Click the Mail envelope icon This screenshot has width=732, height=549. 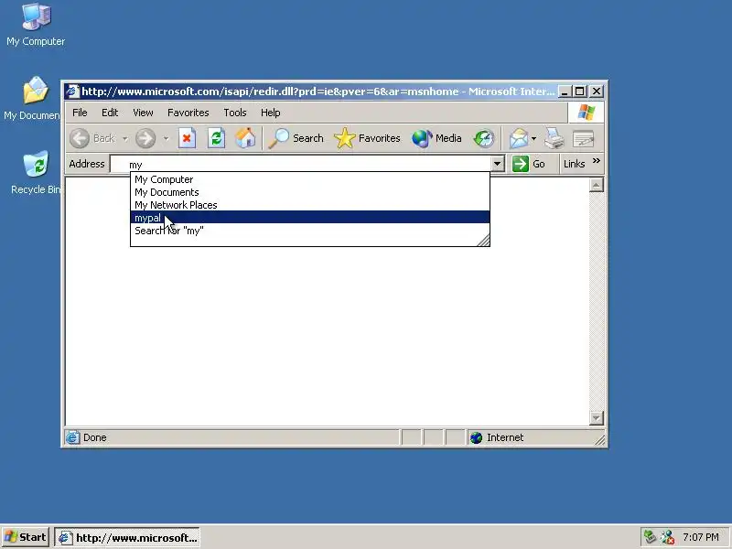click(x=518, y=139)
